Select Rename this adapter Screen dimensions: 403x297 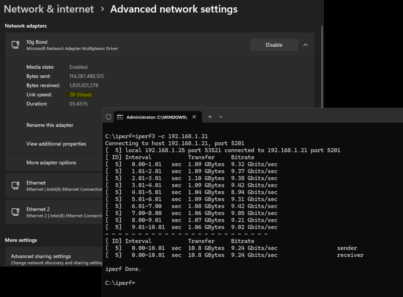click(54, 125)
